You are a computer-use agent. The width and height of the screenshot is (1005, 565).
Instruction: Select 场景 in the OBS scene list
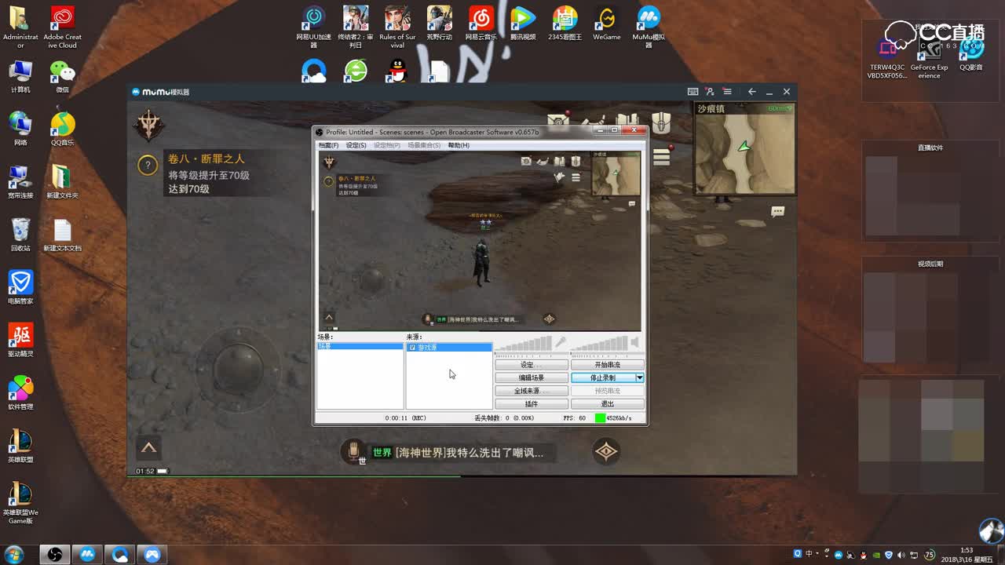(360, 346)
